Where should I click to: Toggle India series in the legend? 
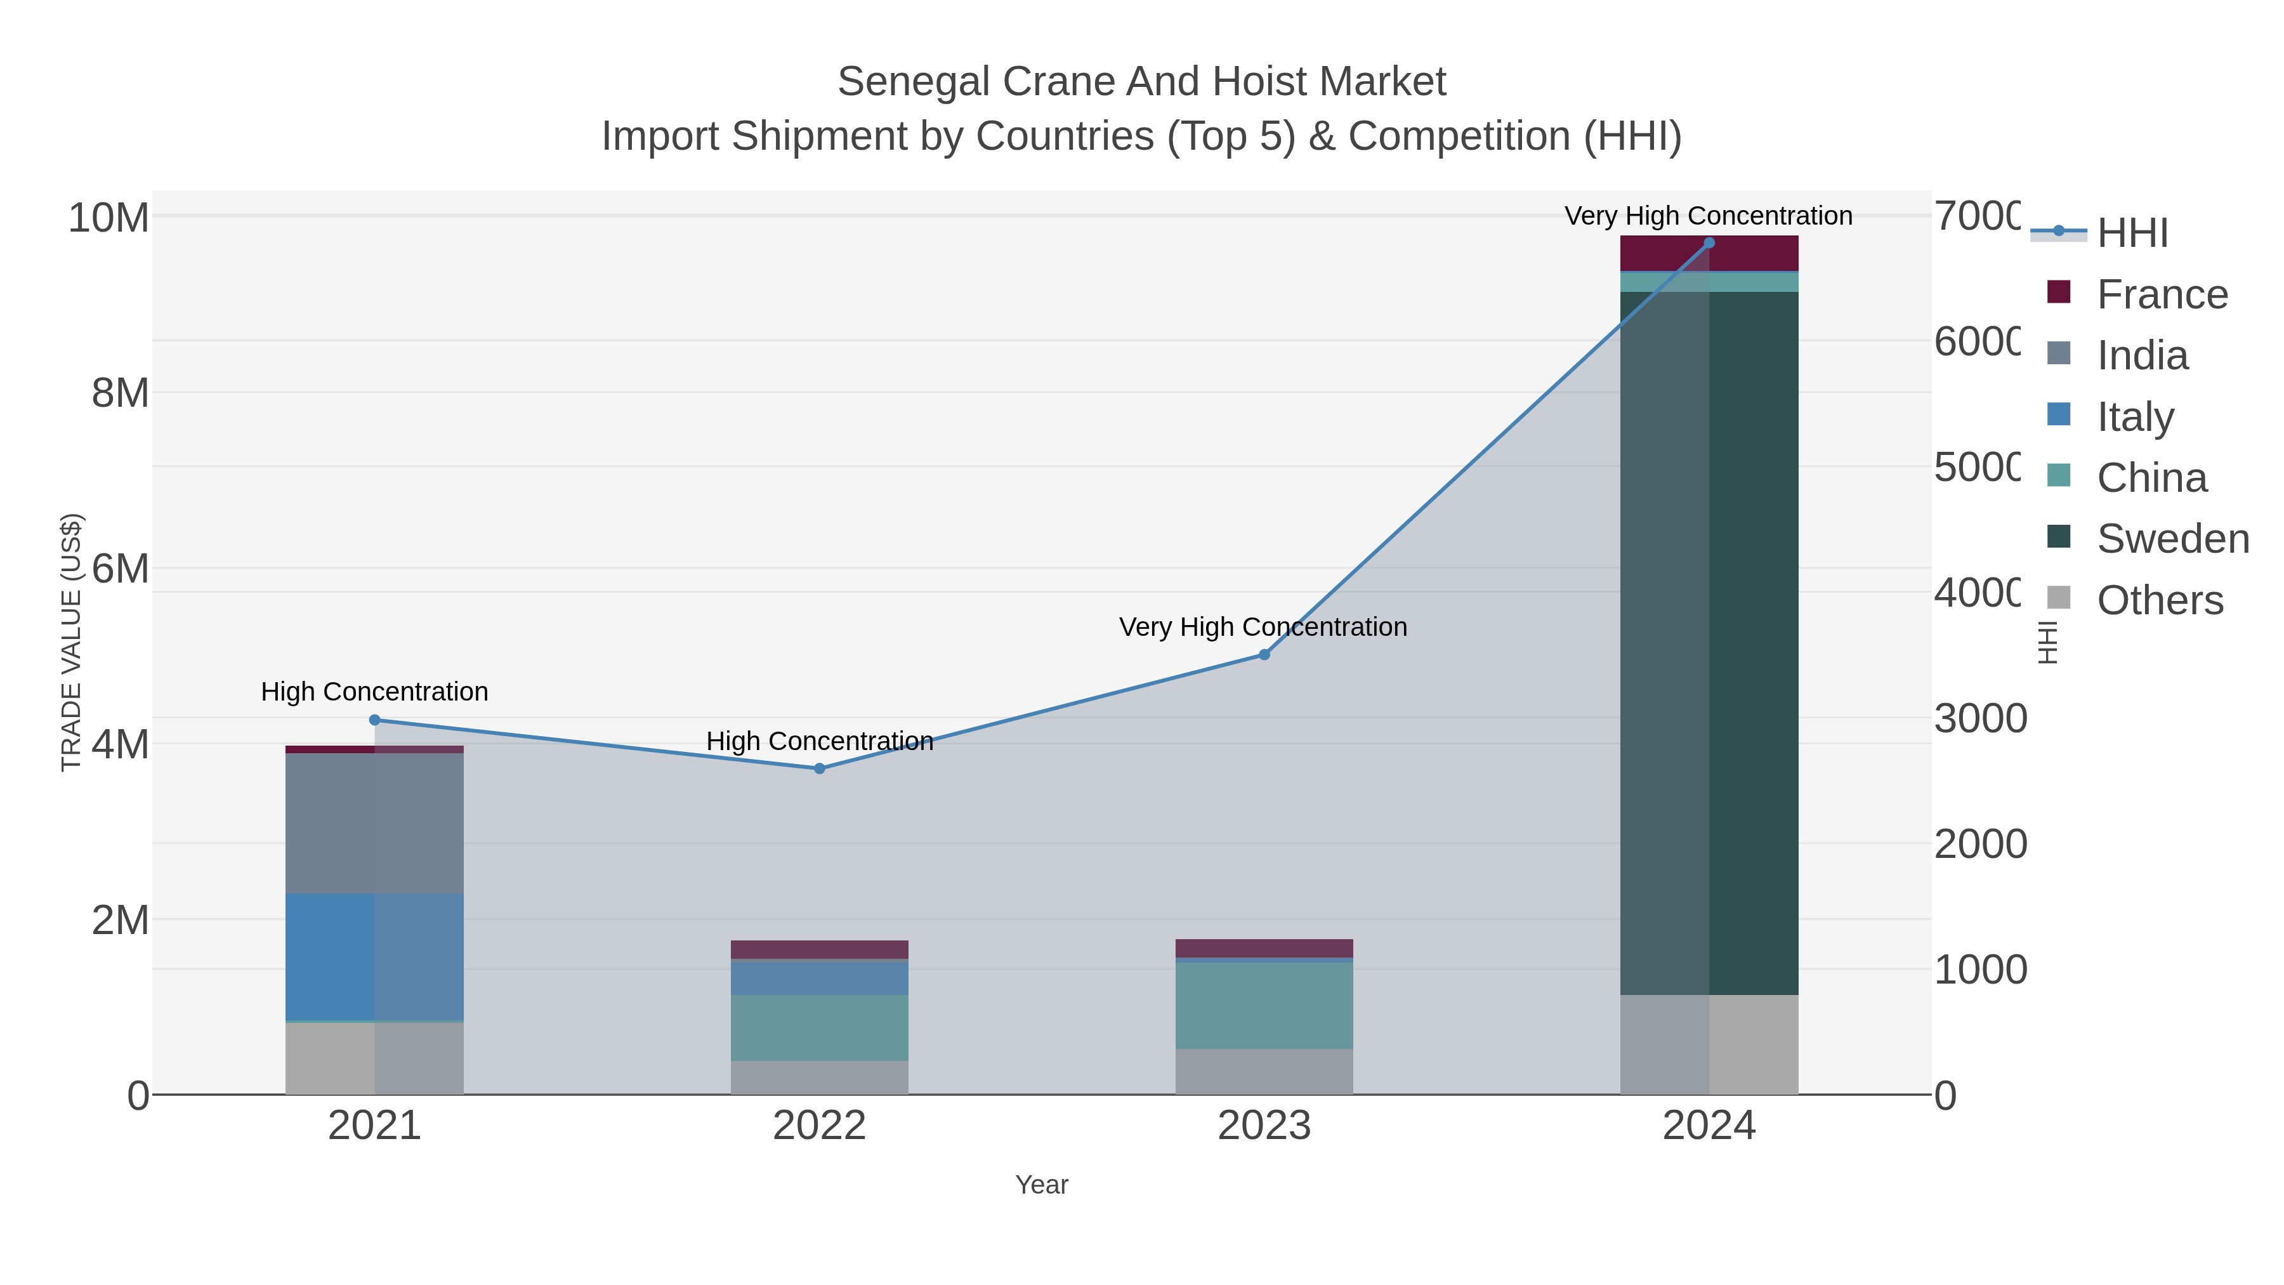coord(2117,355)
